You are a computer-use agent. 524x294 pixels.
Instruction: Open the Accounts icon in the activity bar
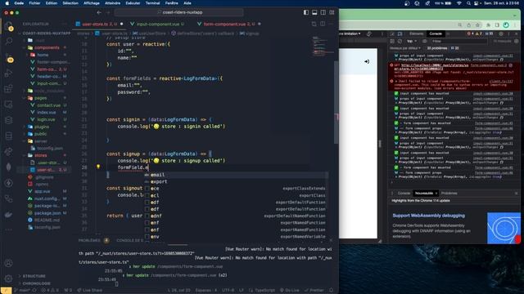click(x=9, y=263)
